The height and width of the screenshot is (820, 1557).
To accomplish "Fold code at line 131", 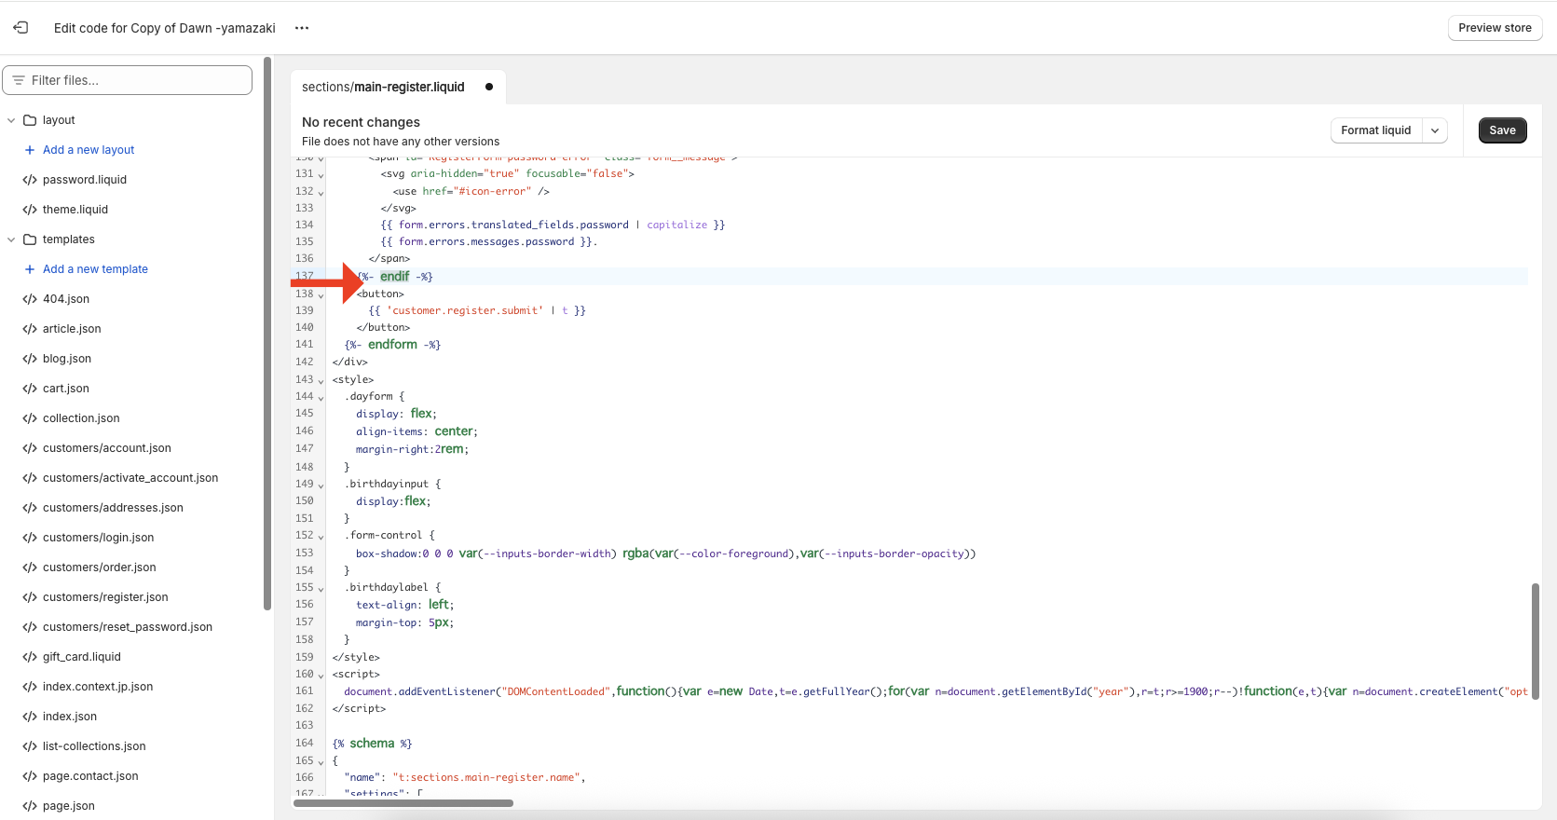I will pyautogui.click(x=321, y=174).
